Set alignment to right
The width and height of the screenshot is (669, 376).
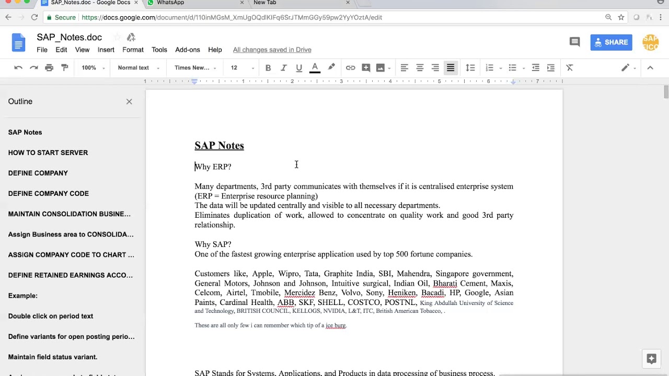coord(435,67)
